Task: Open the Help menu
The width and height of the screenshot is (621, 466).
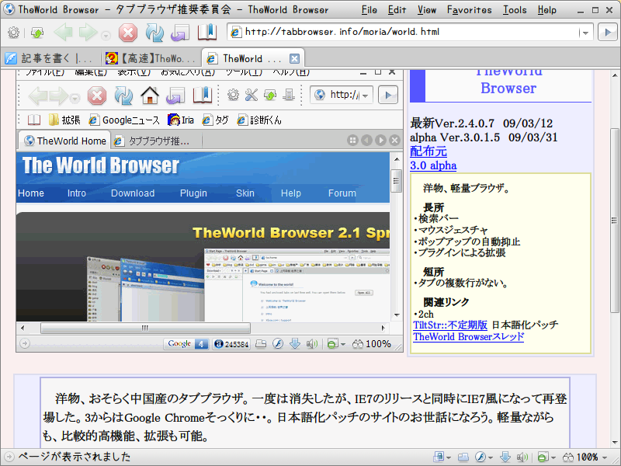Action: (x=547, y=10)
